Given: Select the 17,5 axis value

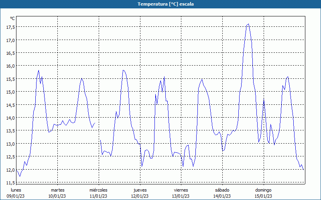Looking at the screenshot, I should click(x=10, y=27).
